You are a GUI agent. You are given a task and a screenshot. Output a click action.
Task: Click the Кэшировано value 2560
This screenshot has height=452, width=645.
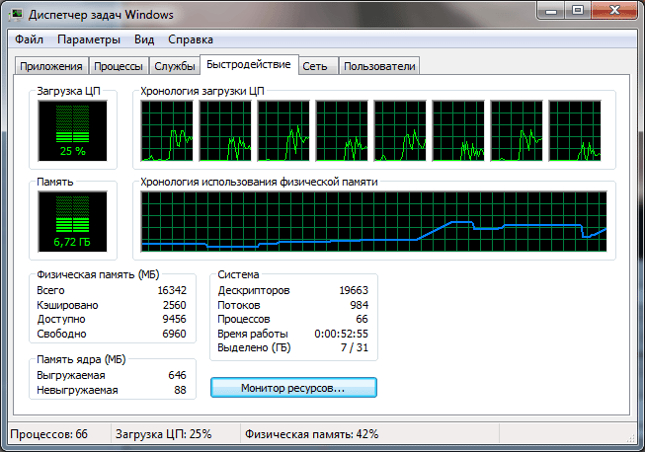point(175,305)
